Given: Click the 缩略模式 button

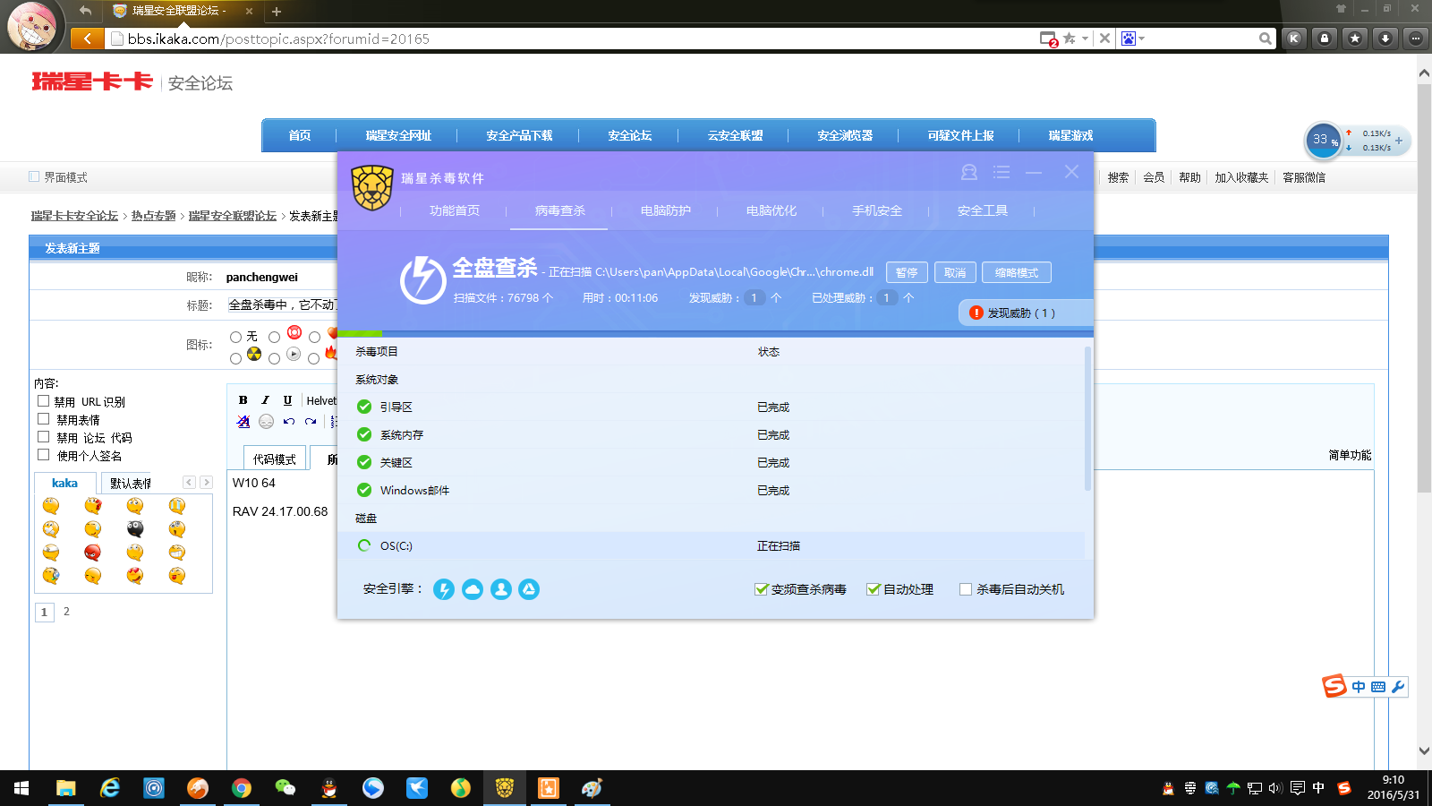Looking at the screenshot, I should pos(1017,272).
